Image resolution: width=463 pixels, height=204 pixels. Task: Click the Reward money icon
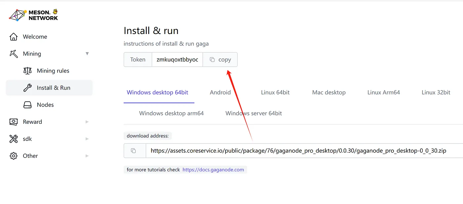(x=14, y=122)
